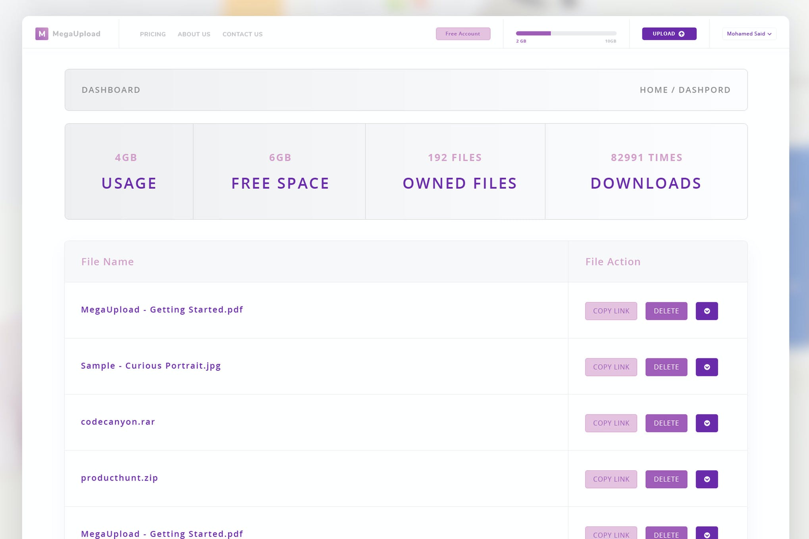809x539 pixels.
Task: Delete the producthunt.zip file
Action: click(666, 479)
